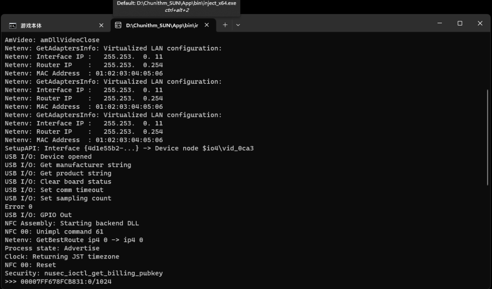Click the vertical scrollbar thumb

tap(488, 137)
